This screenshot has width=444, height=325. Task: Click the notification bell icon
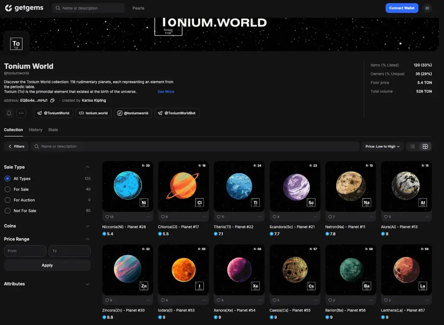click(9, 113)
